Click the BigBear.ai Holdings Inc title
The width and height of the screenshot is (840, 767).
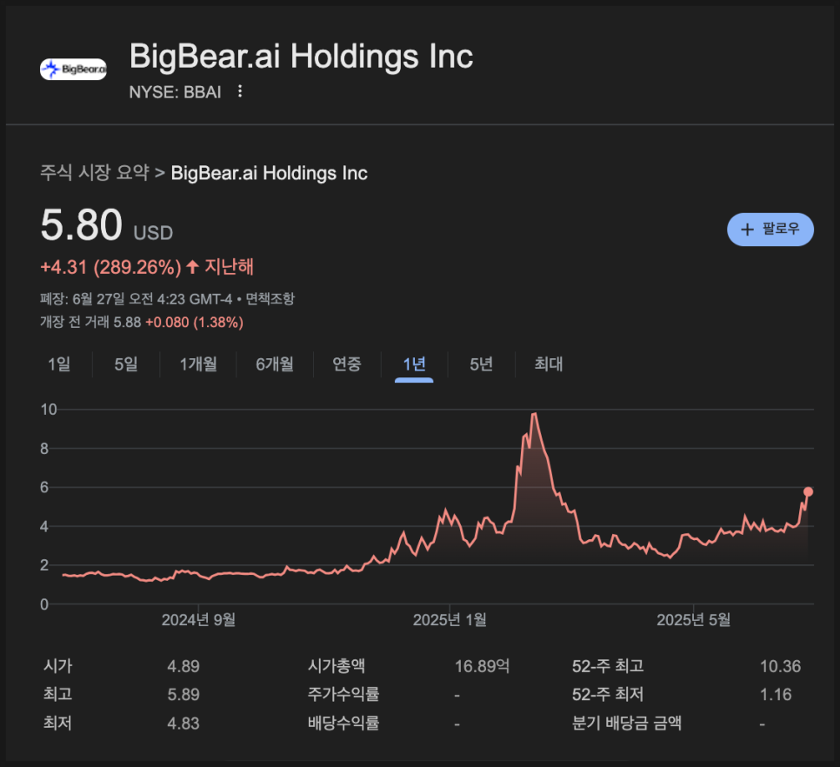coord(301,57)
